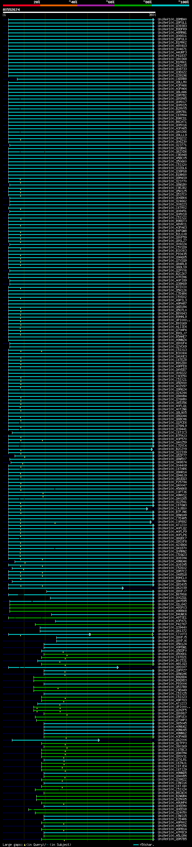The height and width of the screenshot is (847, 192).
Task: Click the AV552674 query name label
Action: coord(11,10)
